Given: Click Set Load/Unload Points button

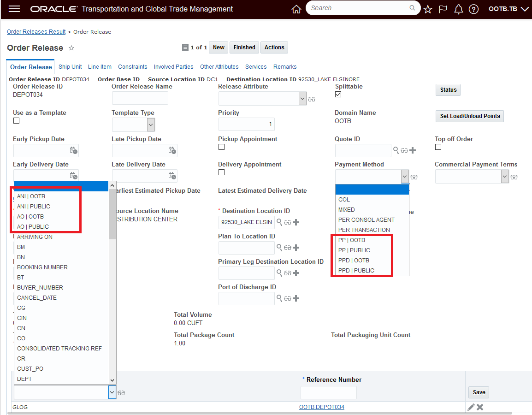Looking at the screenshot, I should pos(470,116).
